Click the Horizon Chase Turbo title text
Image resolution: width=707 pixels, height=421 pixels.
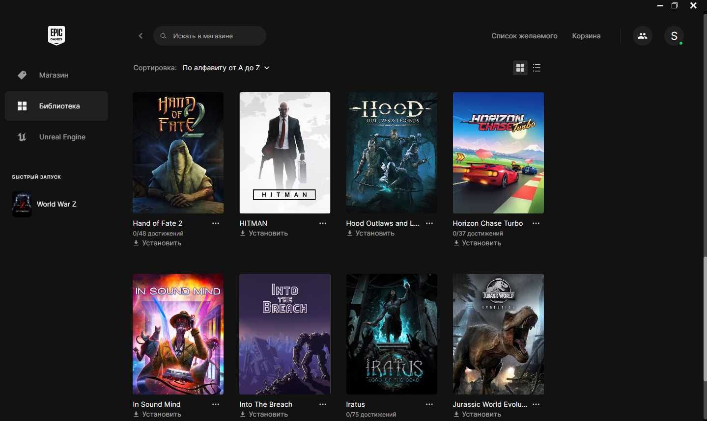click(x=488, y=223)
